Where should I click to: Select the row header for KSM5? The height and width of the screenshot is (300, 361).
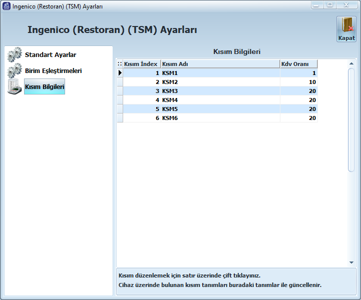coord(120,109)
